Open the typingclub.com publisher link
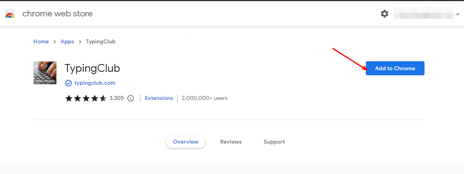464x174 pixels. click(x=95, y=83)
